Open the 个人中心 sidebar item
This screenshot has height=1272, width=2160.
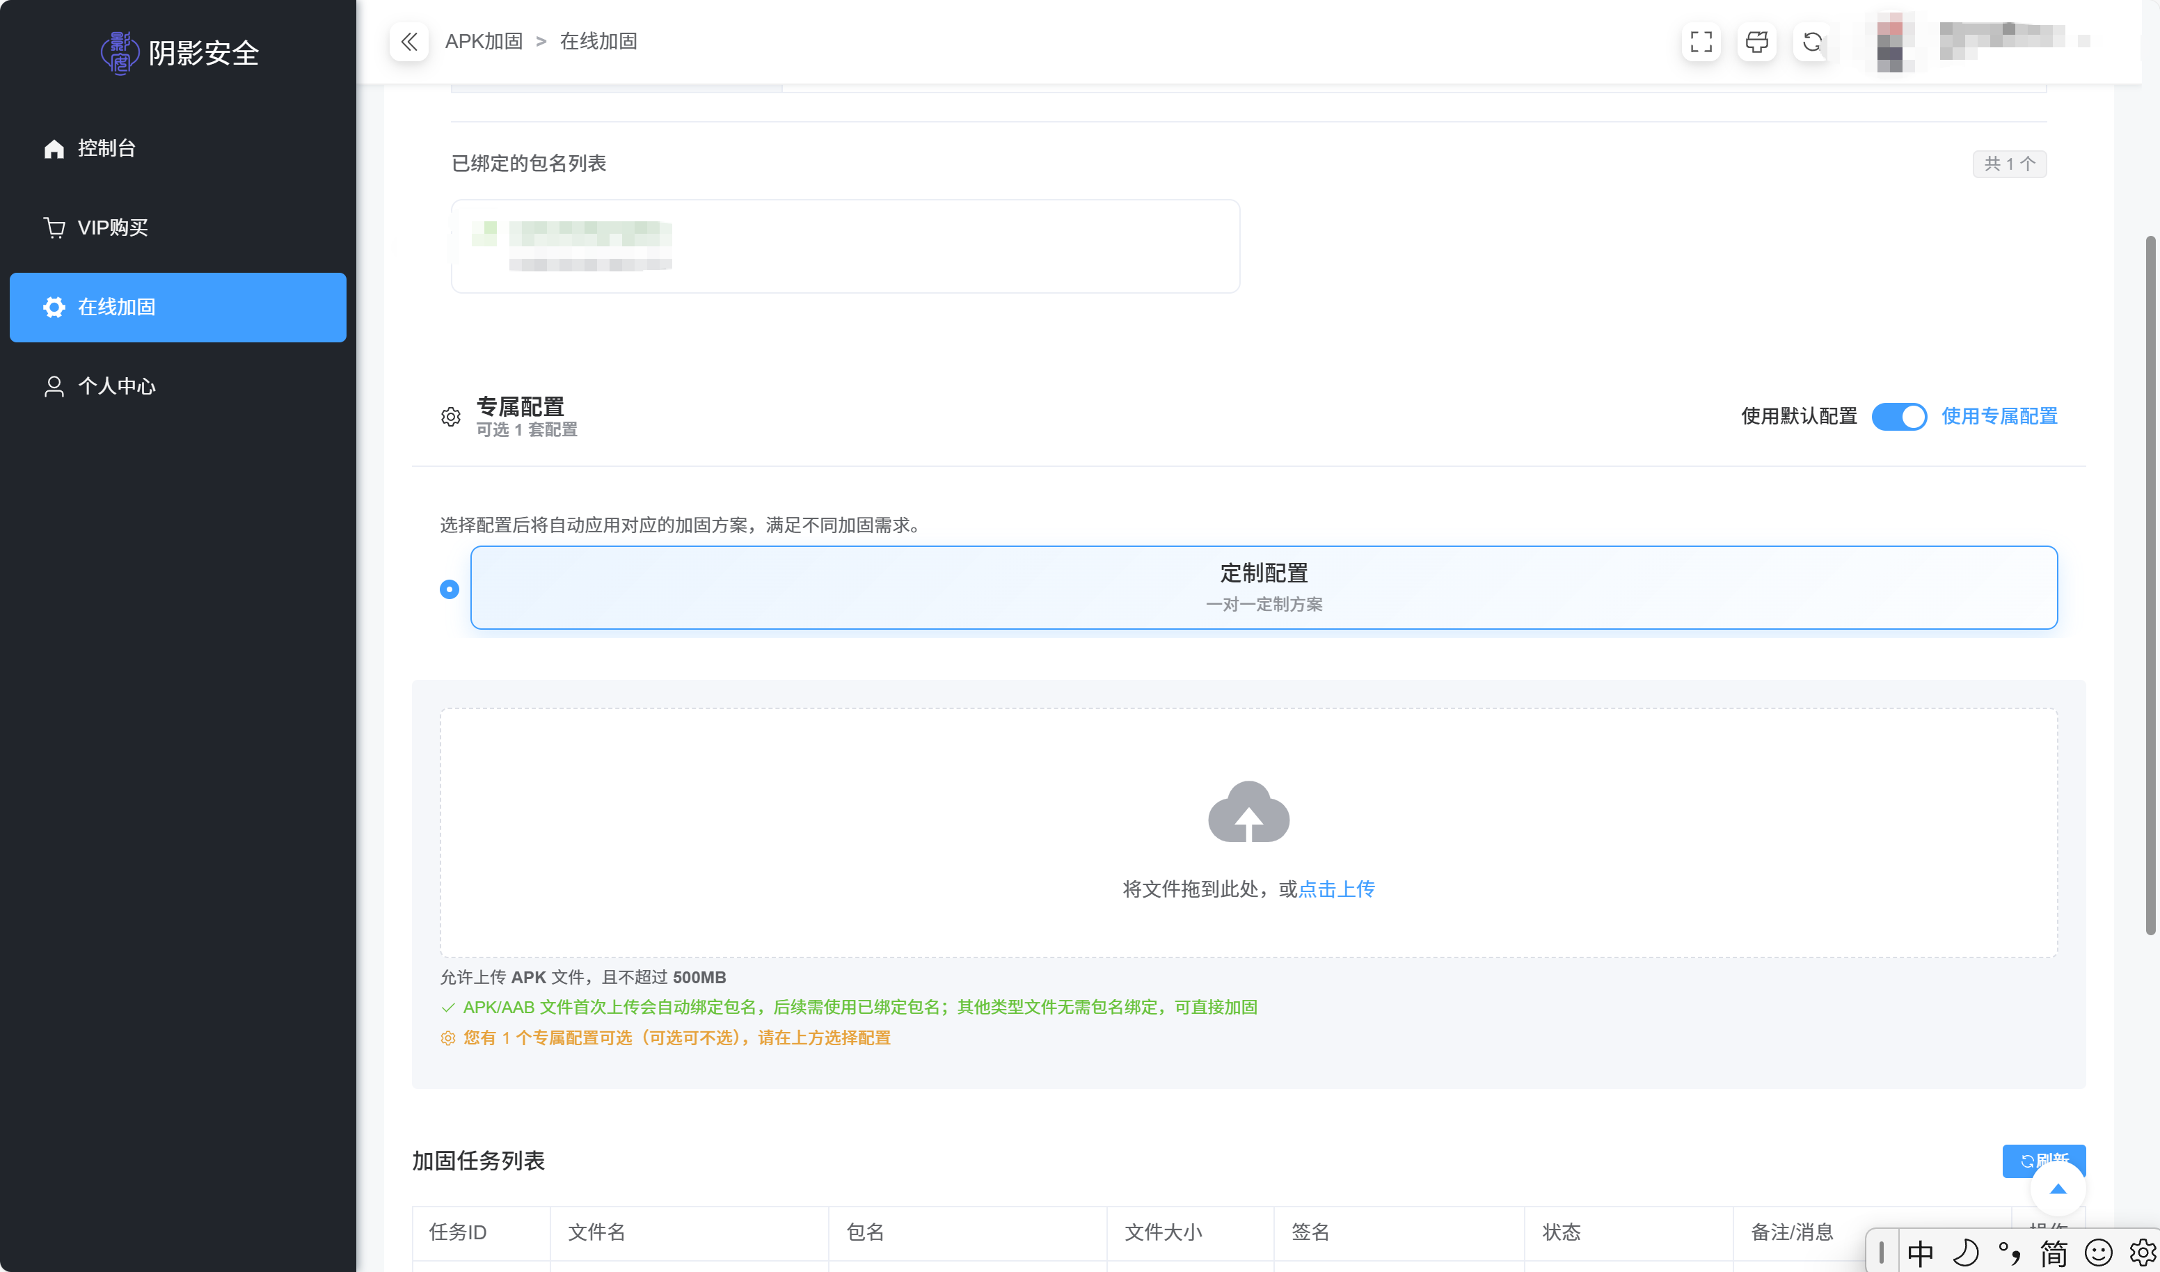pyautogui.click(x=117, y=387)
